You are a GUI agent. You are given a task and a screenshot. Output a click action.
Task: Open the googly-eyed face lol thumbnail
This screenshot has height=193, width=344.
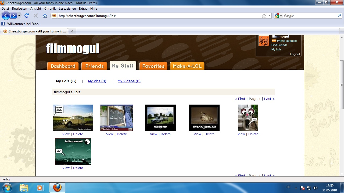[248, 118]
